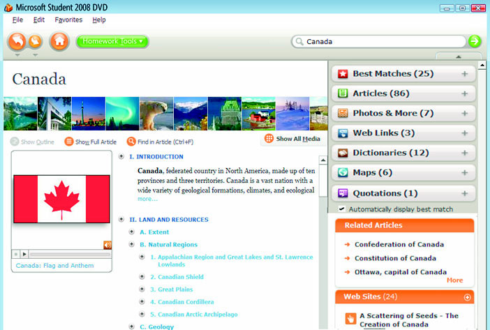490x330 pixels.
Task: Click More under Related Articles
Action: click(x=454, y=280)
